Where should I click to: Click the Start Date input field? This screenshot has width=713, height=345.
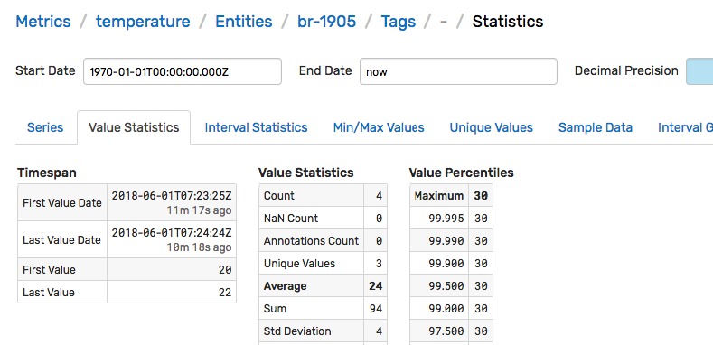(x=183, y=71)
